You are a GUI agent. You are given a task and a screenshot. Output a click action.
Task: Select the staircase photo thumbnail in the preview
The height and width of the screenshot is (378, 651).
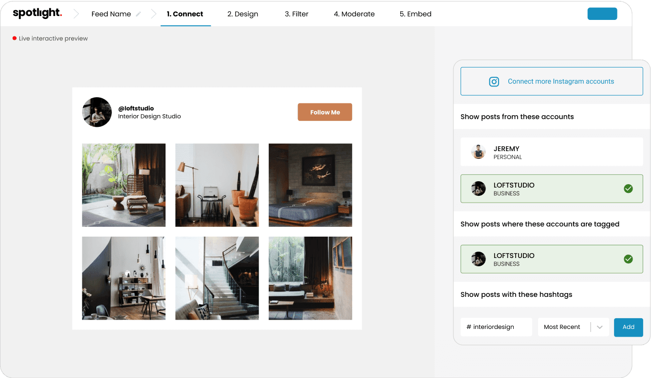pos(217,278)
